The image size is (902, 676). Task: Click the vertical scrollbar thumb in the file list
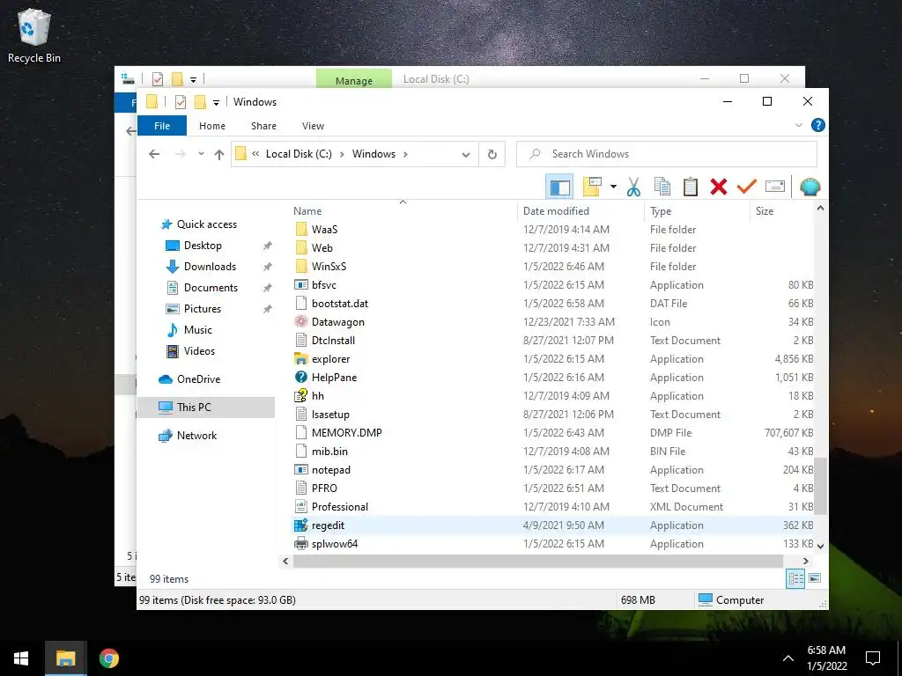coord(820,486)
